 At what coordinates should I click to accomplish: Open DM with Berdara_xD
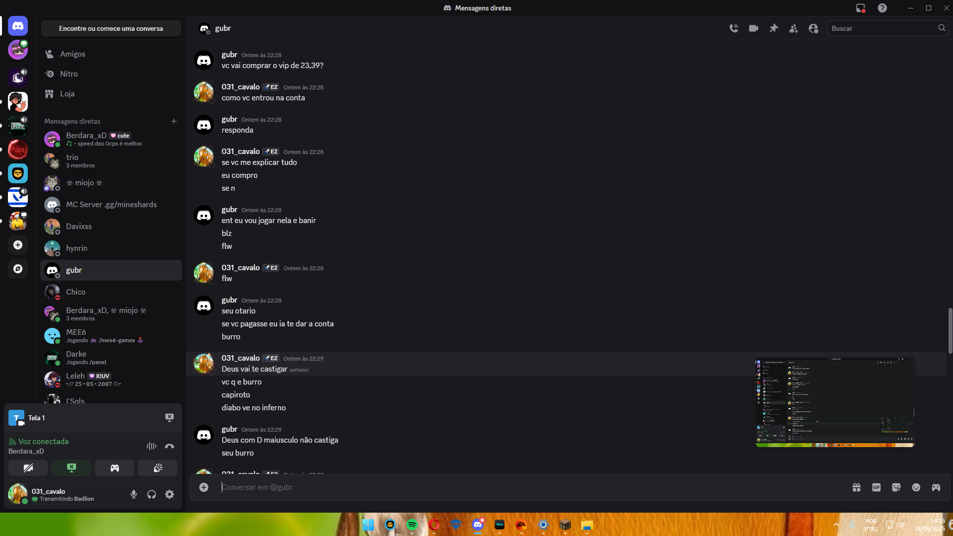click(x=111, y=139)
